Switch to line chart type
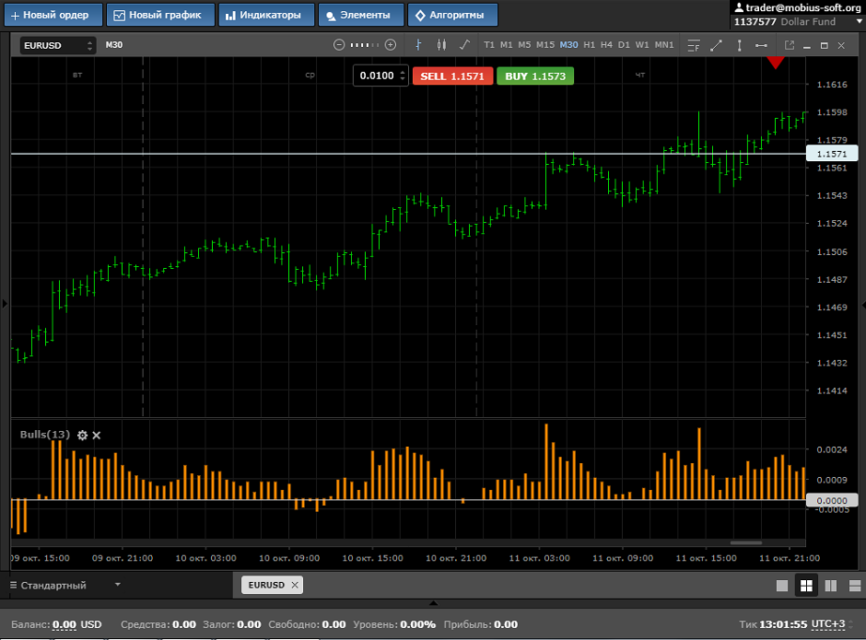This screenshot has width=866, height=640. tap(464, 45)
